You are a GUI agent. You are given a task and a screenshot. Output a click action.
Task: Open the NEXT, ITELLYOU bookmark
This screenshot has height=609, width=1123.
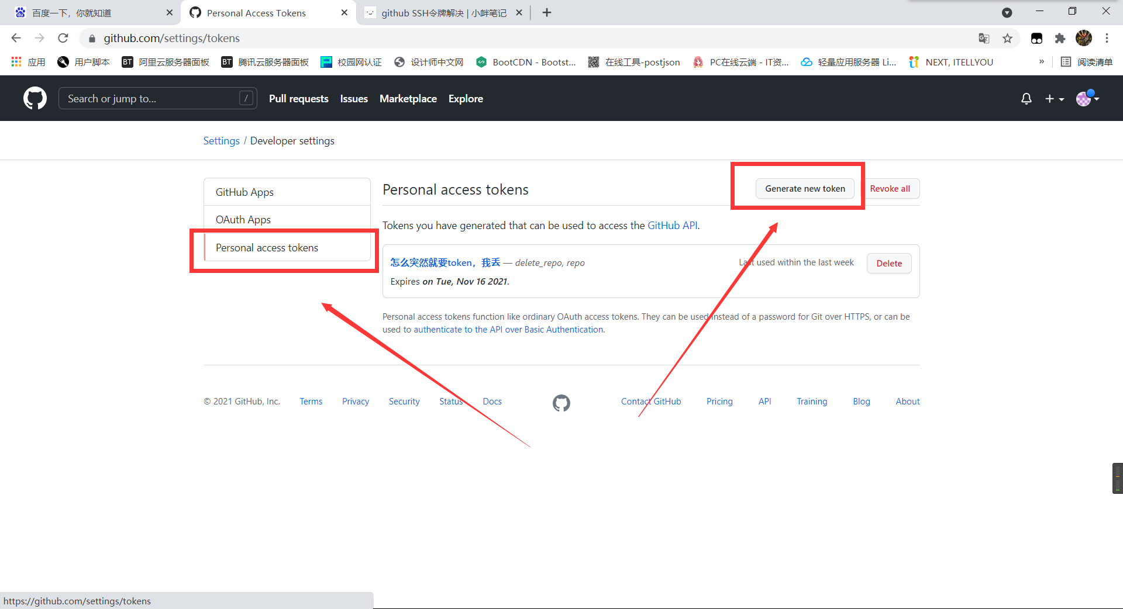950,62
